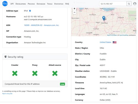Viewport: 138px width, 104px height.
Task: Open the FAQ page
Action: coord(67,4)
